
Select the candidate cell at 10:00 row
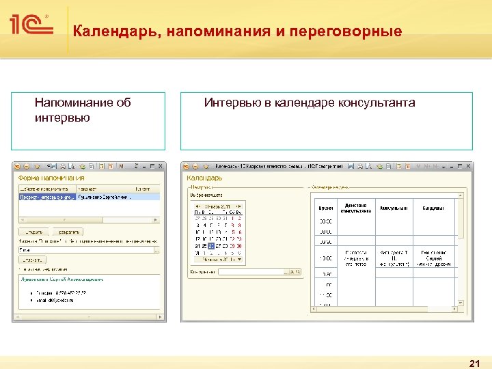point(434,258)
